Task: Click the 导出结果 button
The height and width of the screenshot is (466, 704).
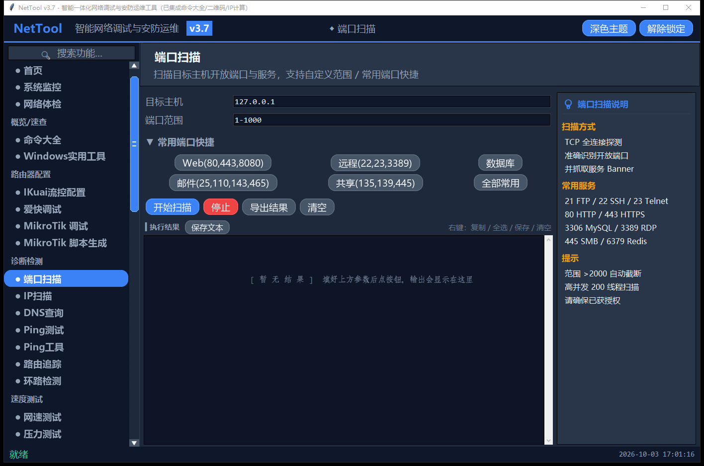Action: click(x=269, y=207)
